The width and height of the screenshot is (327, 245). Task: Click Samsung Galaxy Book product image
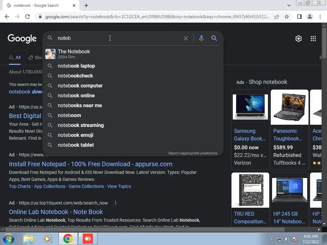point(250,107)
